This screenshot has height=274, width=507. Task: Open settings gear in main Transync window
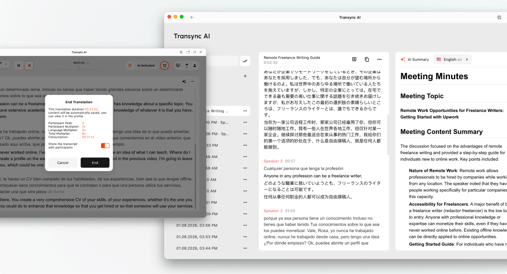pos(499,17)
